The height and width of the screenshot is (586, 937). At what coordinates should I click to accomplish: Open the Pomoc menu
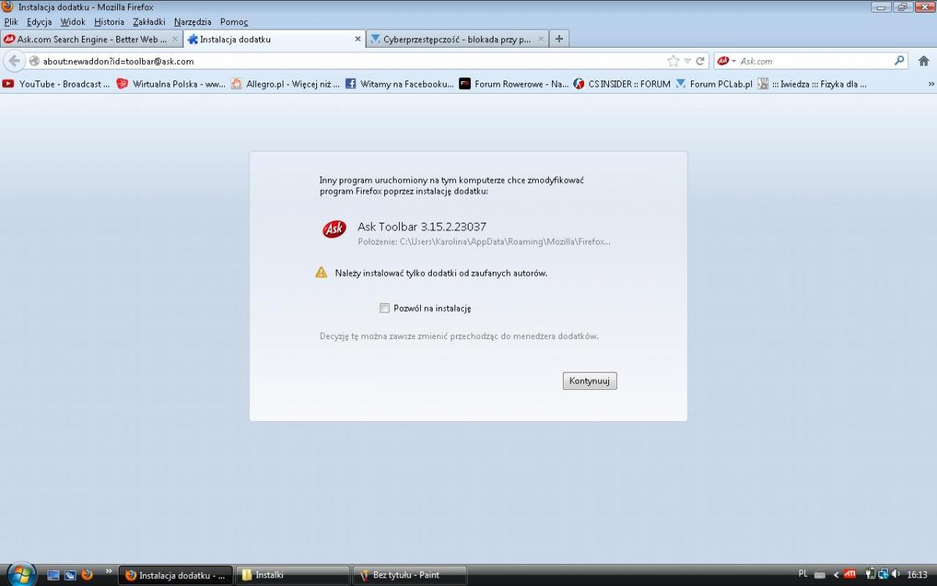click(x=234, y=22)
